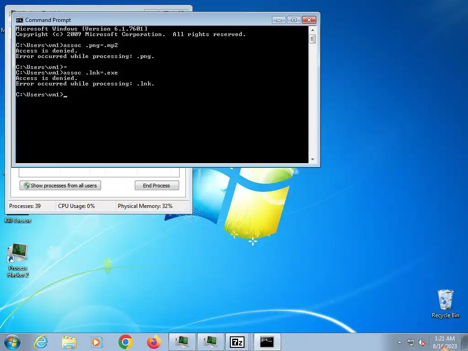468x351 pixels.
Task: Switch to the first Process Hacker taskbar window
Action: [x=182, y=342]
